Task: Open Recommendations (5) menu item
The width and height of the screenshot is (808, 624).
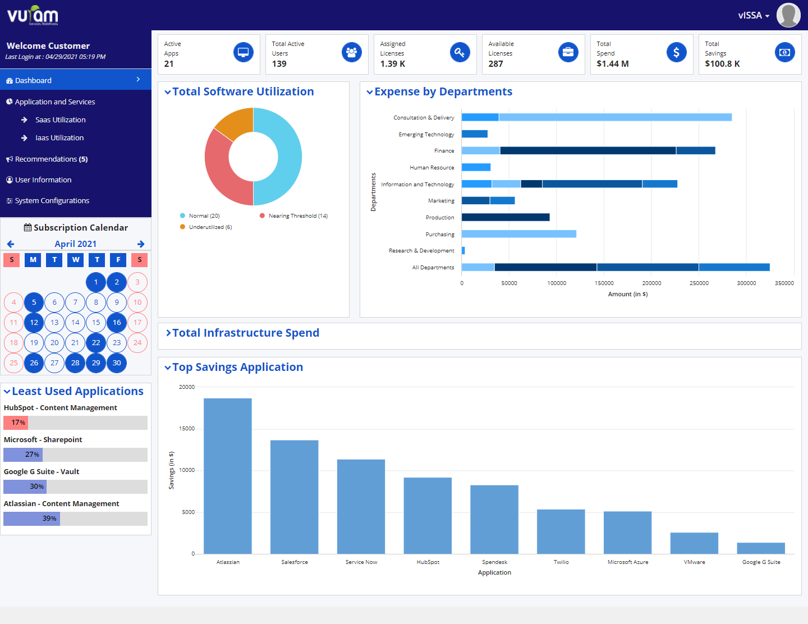Action: (51, 159)
